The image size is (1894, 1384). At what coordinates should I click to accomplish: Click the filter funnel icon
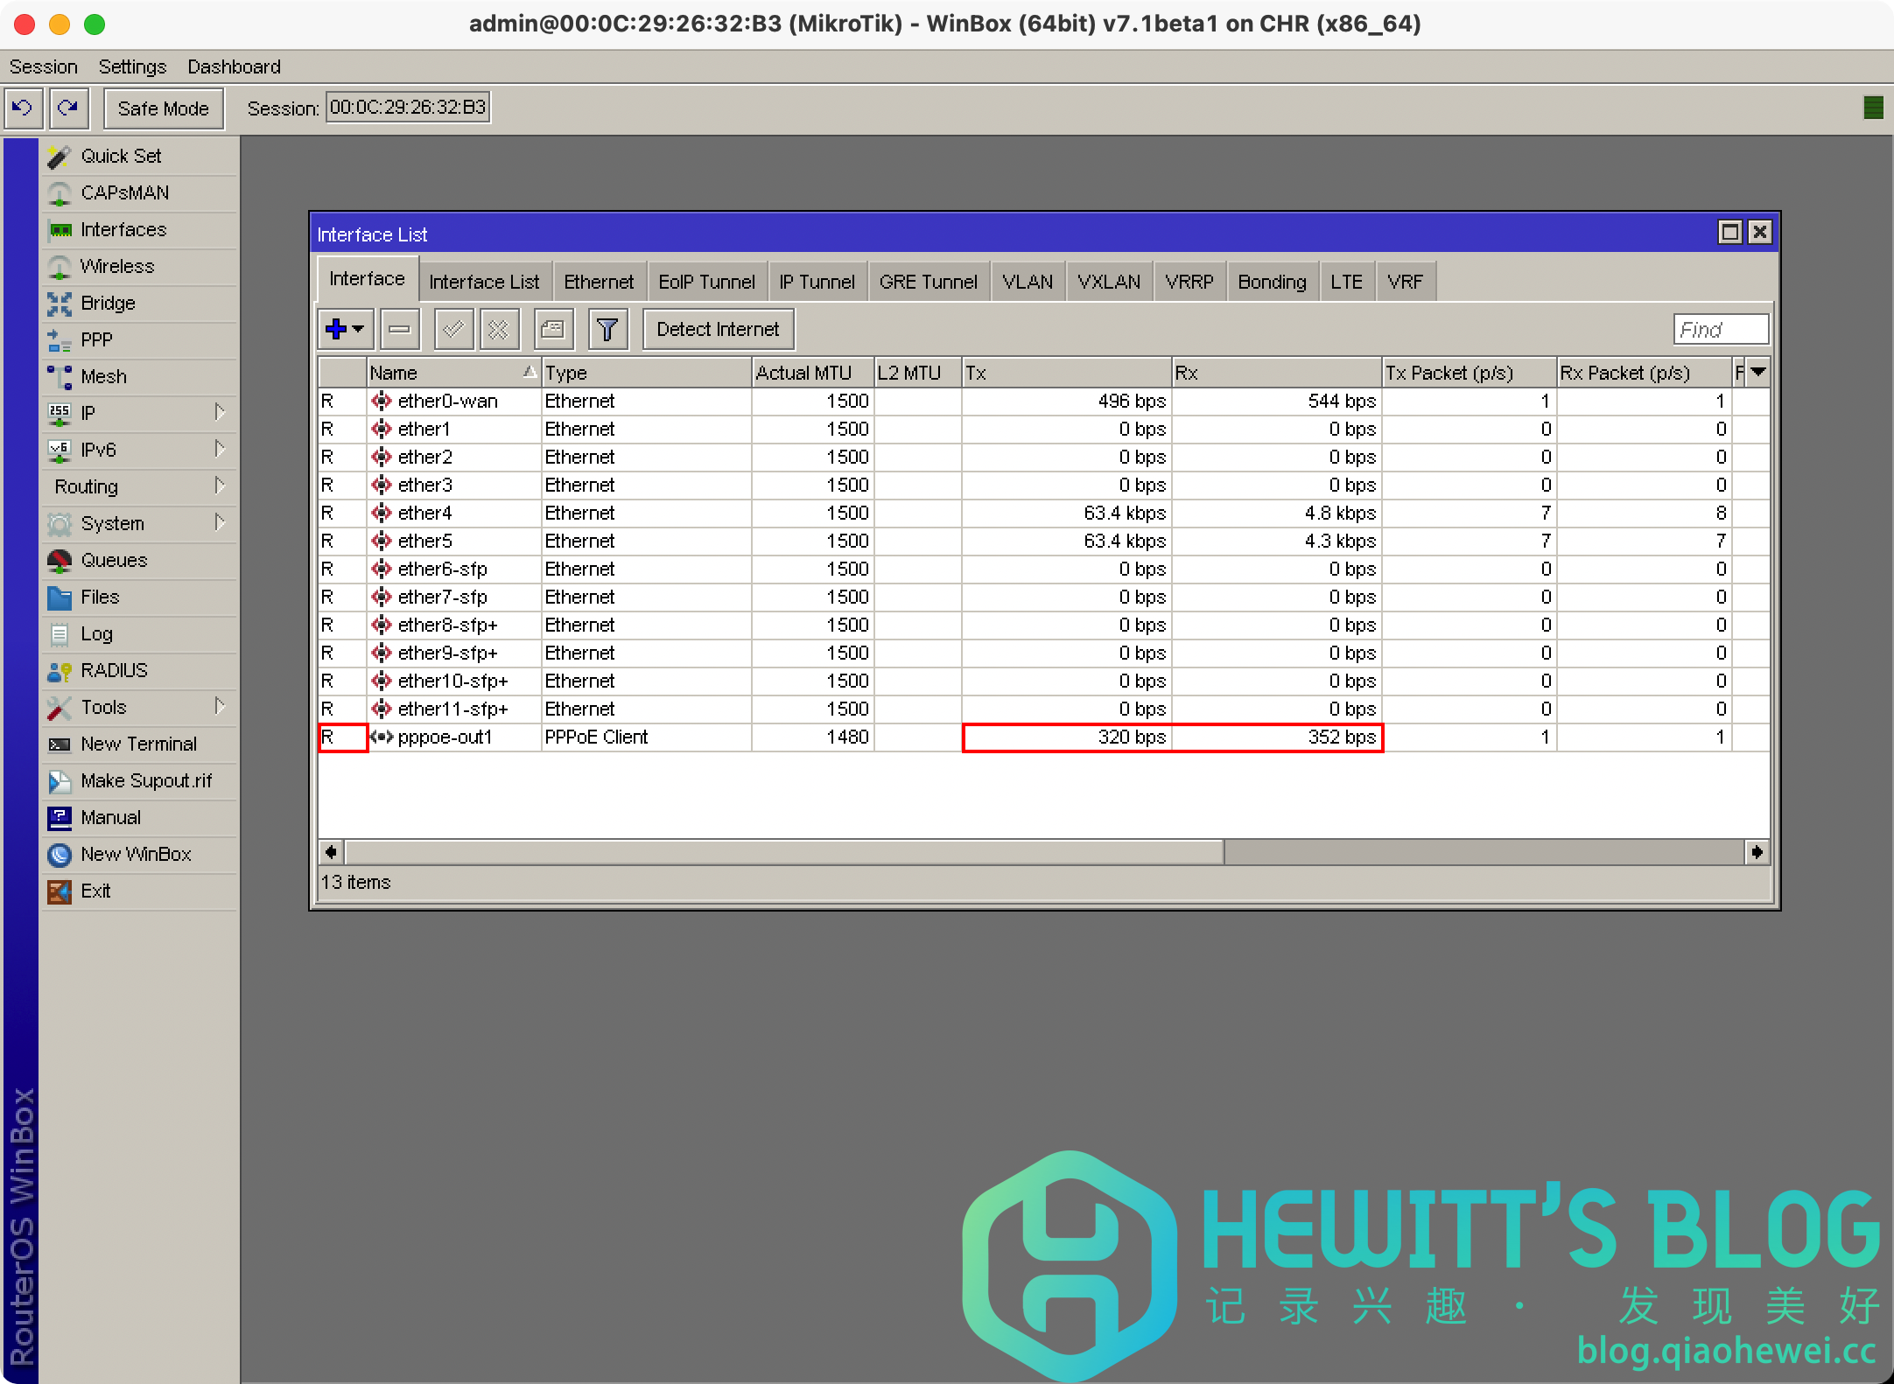pyautogui.click(x=607, y=330)
